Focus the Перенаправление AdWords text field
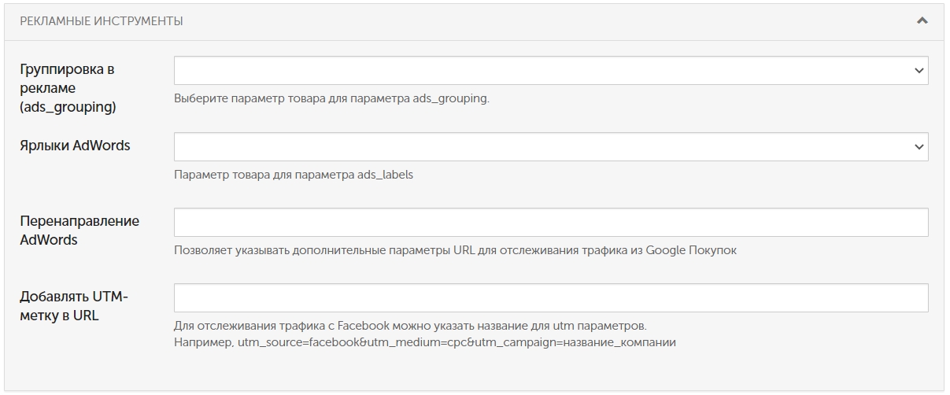Image resolution: width=950 pixels, height=395 pixels. coord(551,223)
